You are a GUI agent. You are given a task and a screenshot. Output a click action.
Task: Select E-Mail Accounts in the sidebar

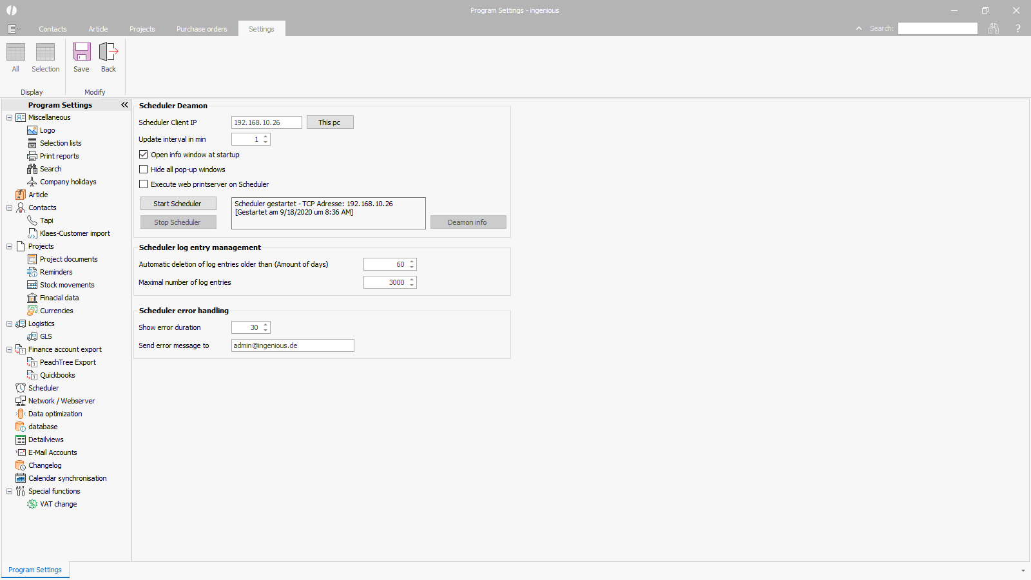pyautogui.click(x=52, y=452)
